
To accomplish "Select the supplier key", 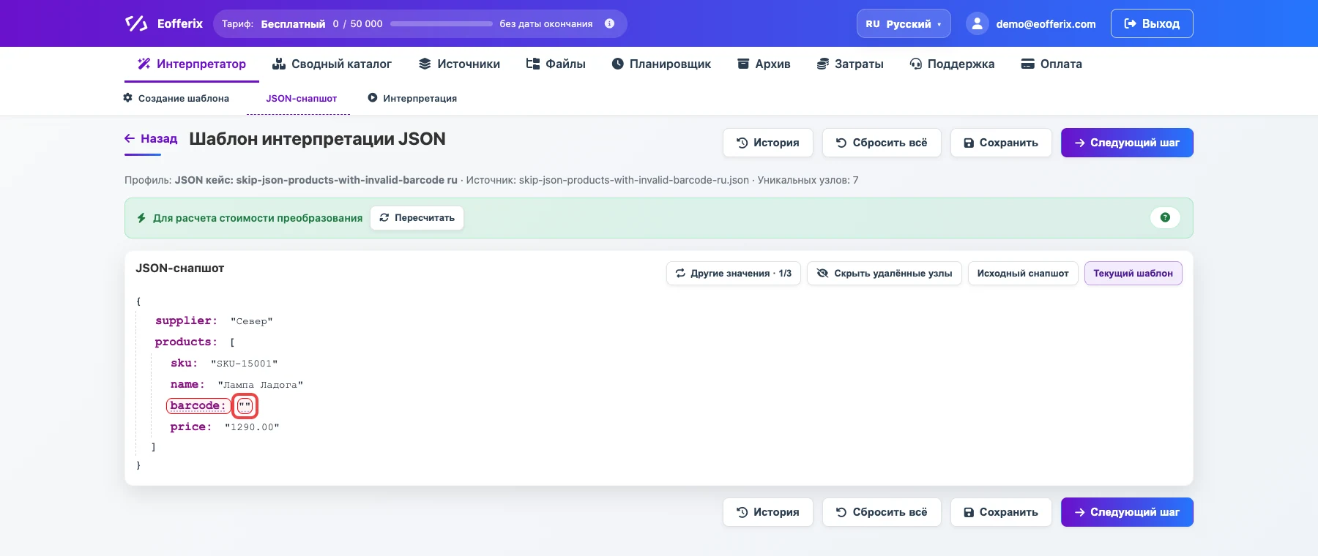I will [186, 320].
